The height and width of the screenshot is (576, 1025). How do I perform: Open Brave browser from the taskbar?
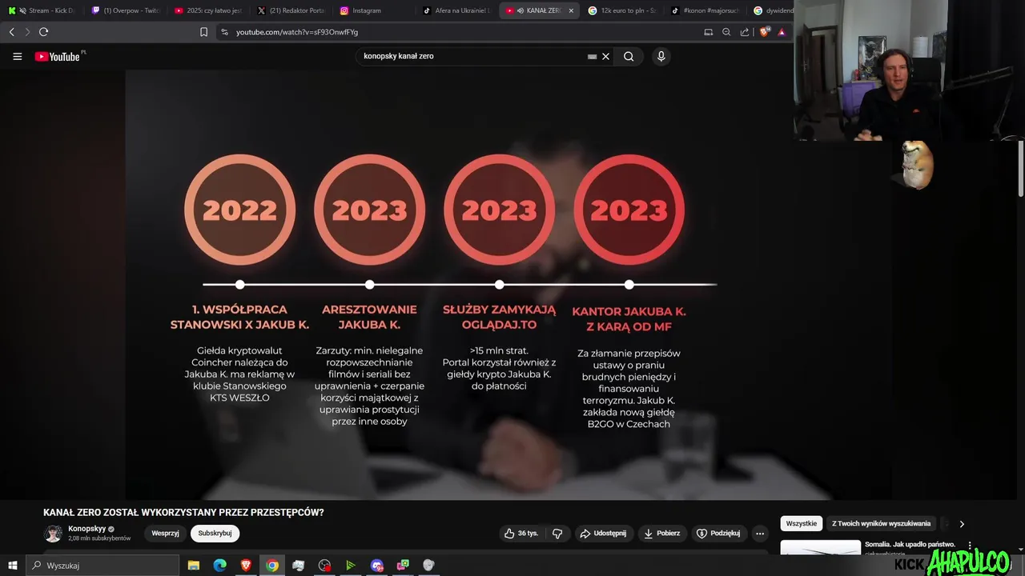[x=246, y=566]
